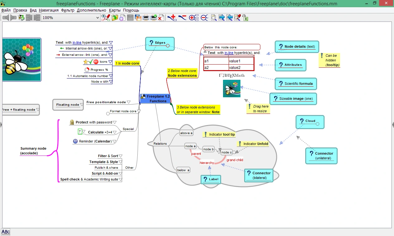Open the zoom level 100% combo box
394x236 pixels.
click(71, 18)
